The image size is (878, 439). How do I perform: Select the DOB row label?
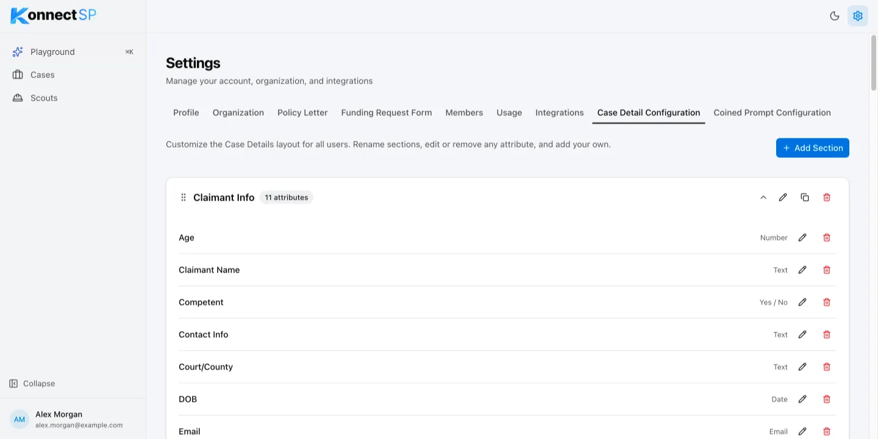tap(188, 399)
